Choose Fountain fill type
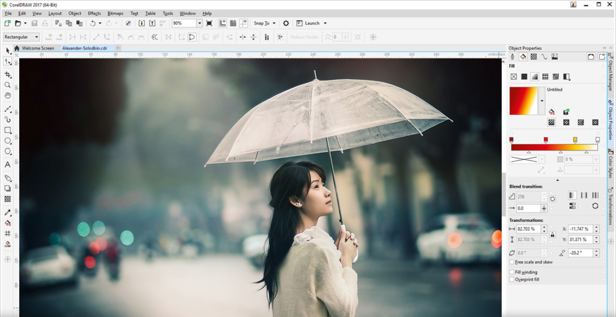The height and width of the screenshot is (317, 616). click(535, 76)
